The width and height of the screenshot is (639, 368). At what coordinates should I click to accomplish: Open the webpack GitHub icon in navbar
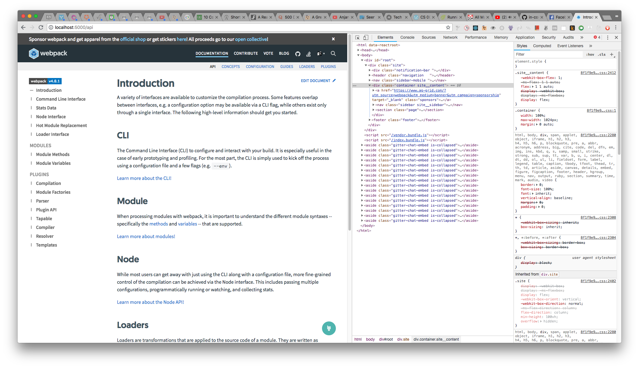(x=298, y=54)
